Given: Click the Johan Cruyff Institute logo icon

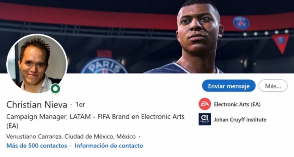Looking at the screenshot, I should pos(205,119).
